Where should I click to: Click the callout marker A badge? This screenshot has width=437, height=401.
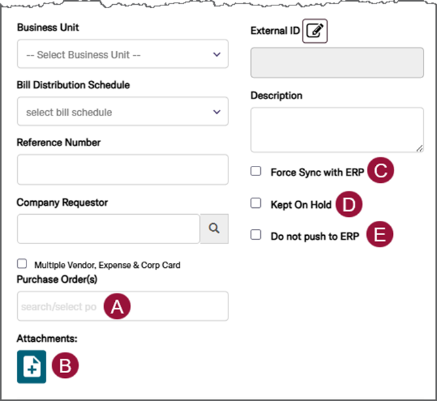pyautogui.click(x=117, y=306)
